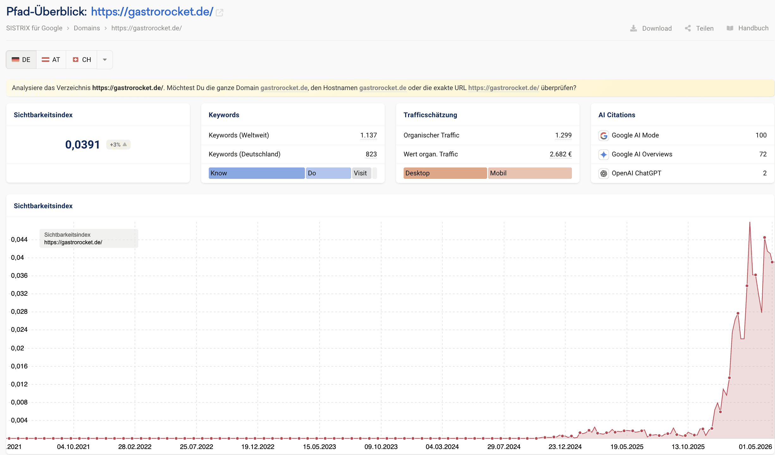775x455 pixels.
Task: Open the gastrorocket.de link in page title
Action: [x=152, y=12]
